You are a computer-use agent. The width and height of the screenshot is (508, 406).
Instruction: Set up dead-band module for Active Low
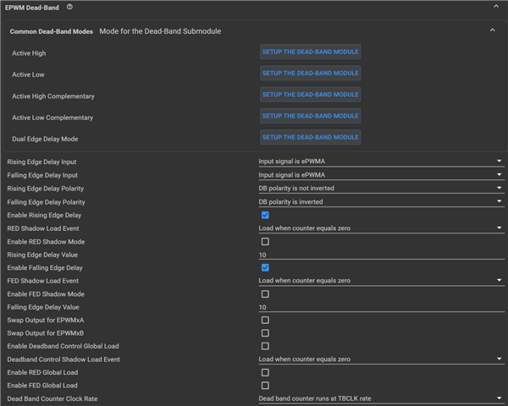tap(310, 74)
